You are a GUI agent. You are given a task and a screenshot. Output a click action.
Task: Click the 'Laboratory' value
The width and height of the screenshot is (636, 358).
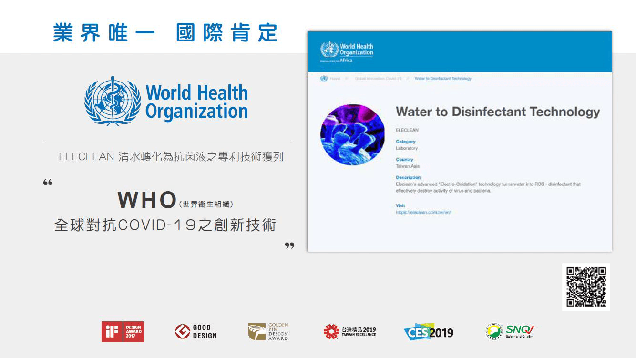point(407,148)
